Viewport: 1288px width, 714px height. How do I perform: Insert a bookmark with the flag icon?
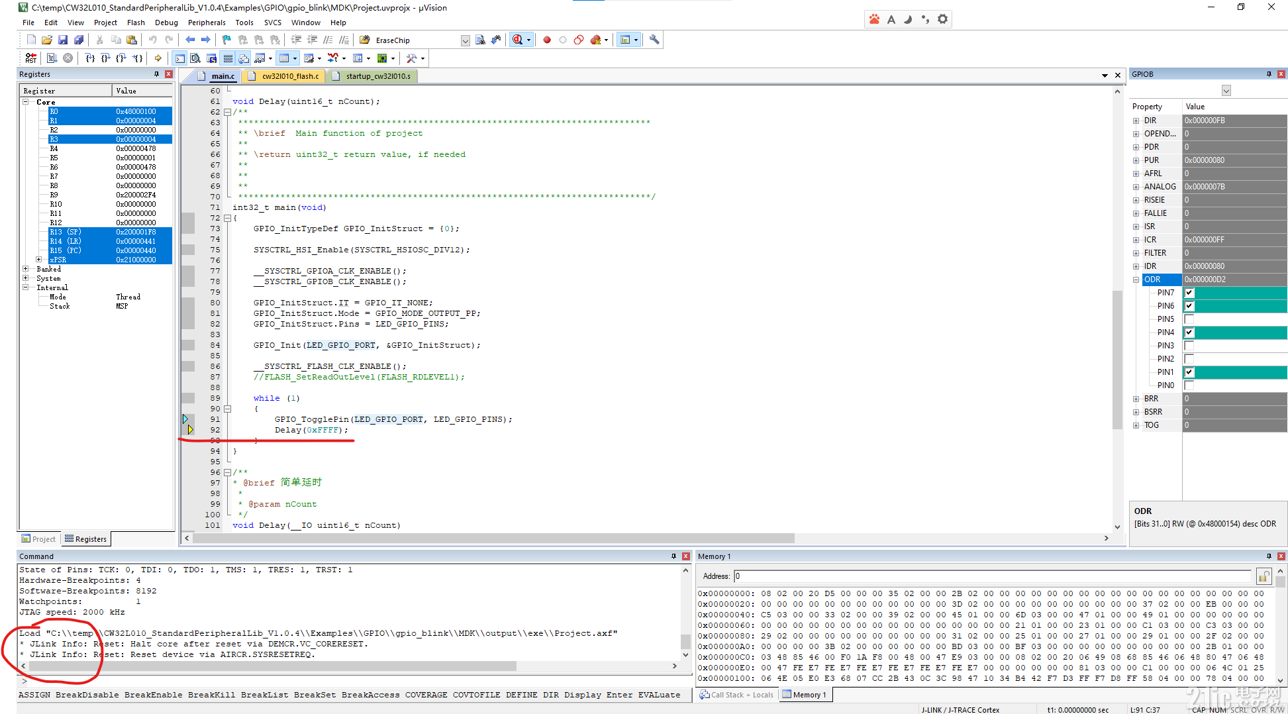(x=226, y=40)
